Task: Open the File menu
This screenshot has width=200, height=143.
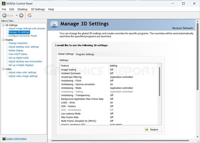Action: [x=4, y=9]
